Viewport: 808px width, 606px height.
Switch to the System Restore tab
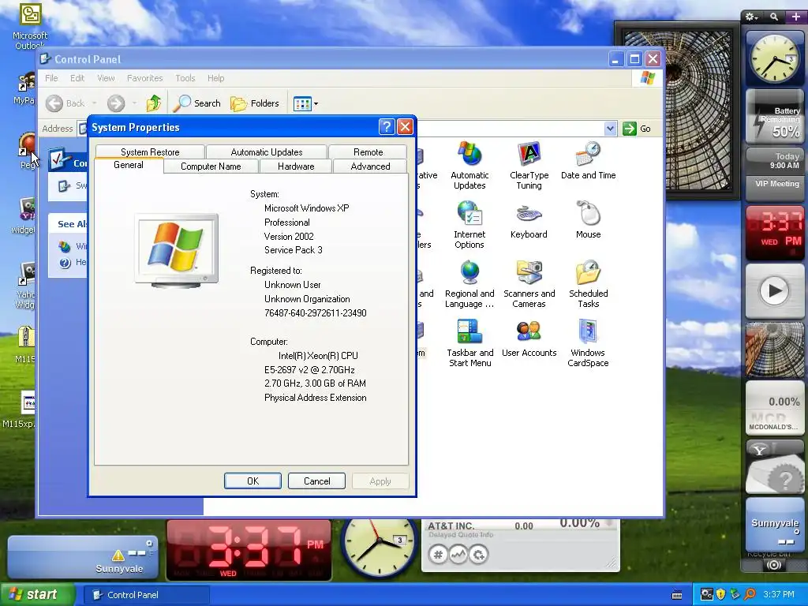[x=150, y=151]
